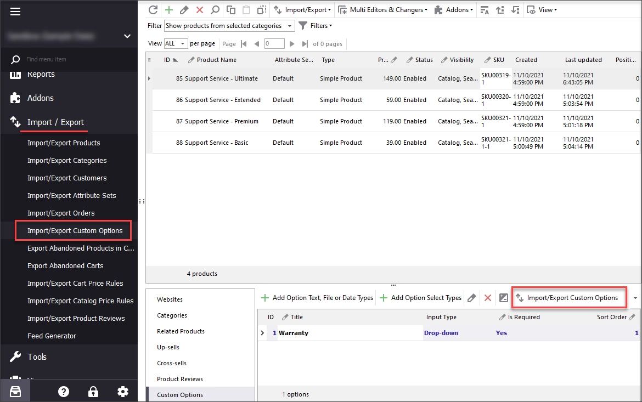Click the text size column icon

pyautogui.click(x=485, y=10)
